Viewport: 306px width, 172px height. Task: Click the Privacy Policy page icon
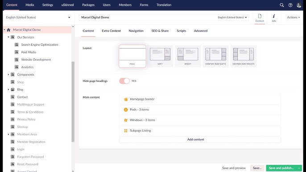(x=12, y=119)
